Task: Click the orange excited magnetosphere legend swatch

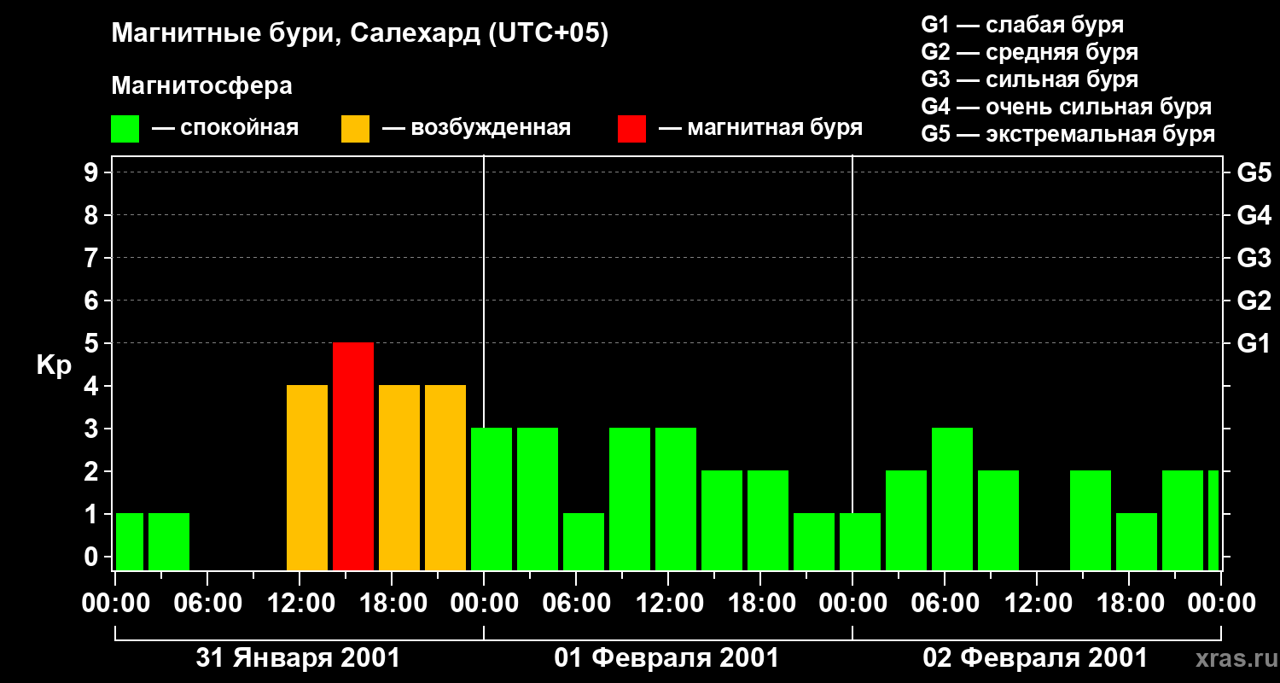Action: (x=355, y=129)
